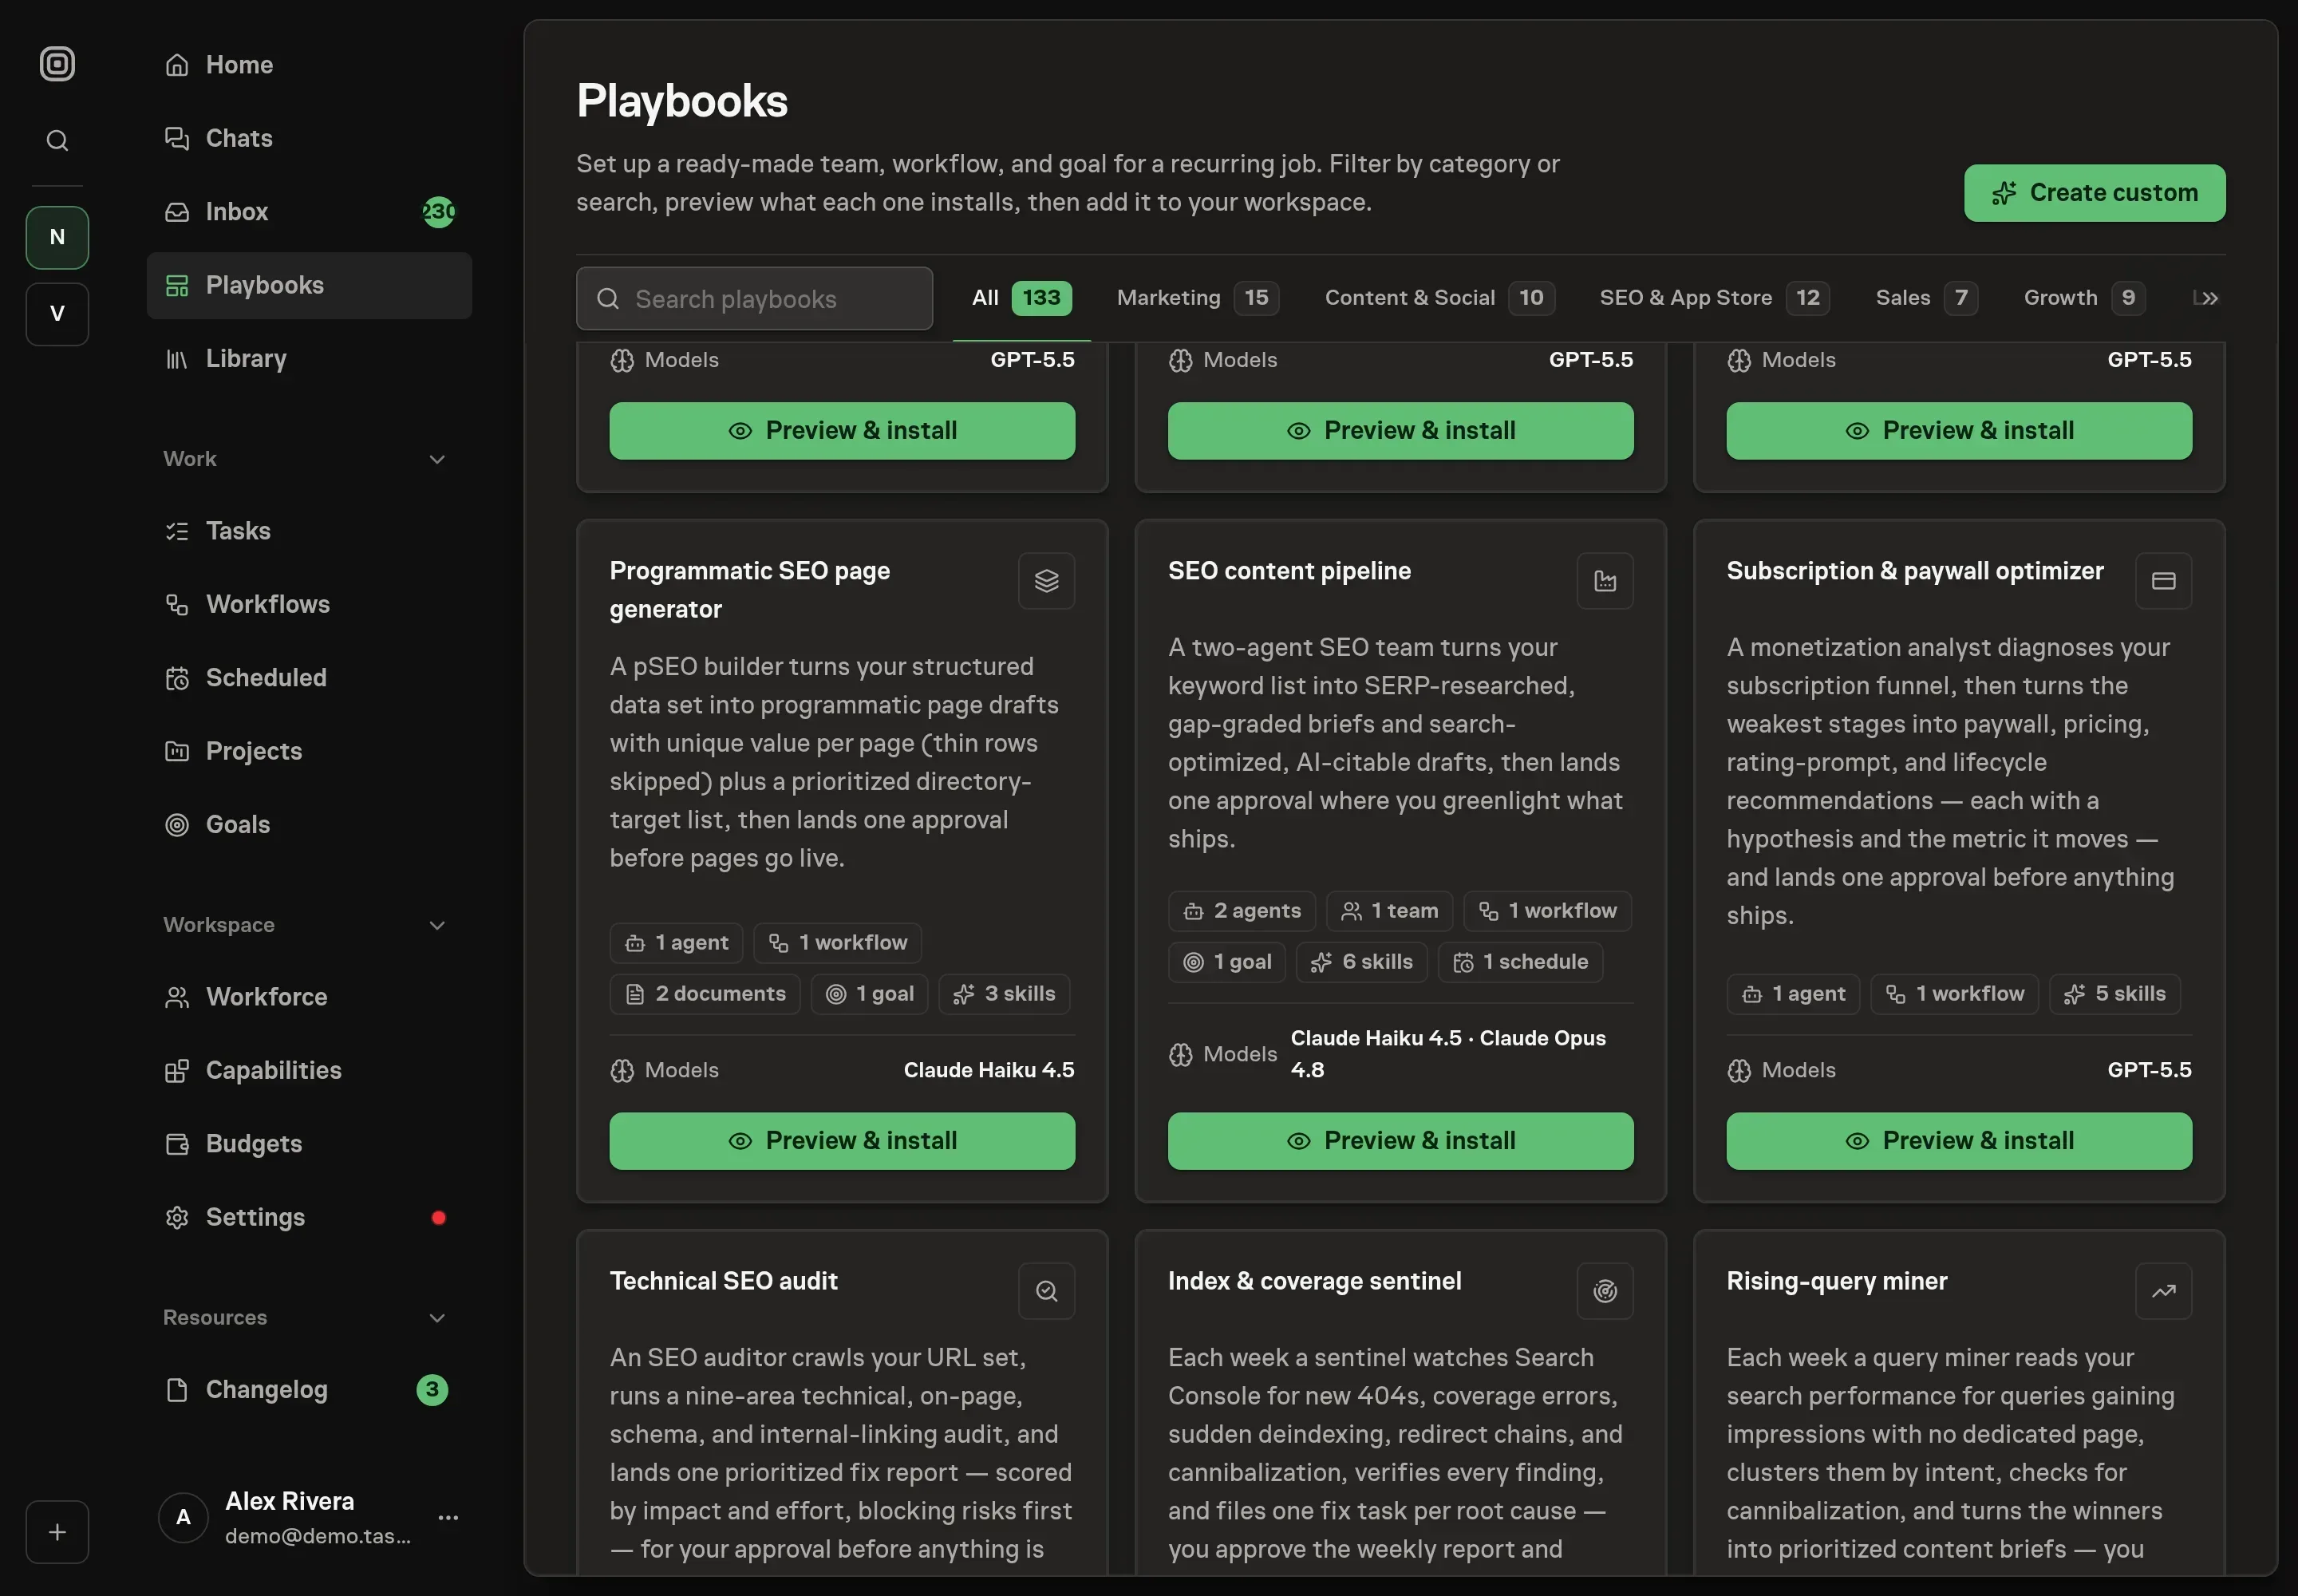This screenshot has width=2298, height=1596.
Task: Click the 6 skills chip
Action: click(1362, 962)
